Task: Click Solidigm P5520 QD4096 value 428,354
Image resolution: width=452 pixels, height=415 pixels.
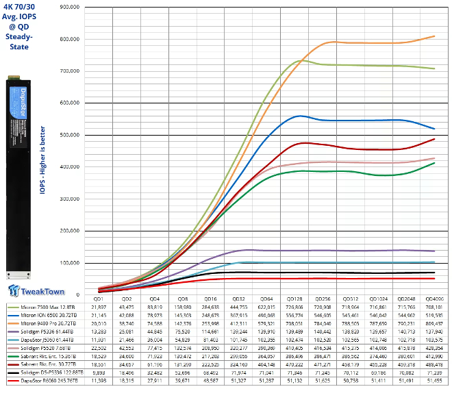Action: (x=434, y=348)
